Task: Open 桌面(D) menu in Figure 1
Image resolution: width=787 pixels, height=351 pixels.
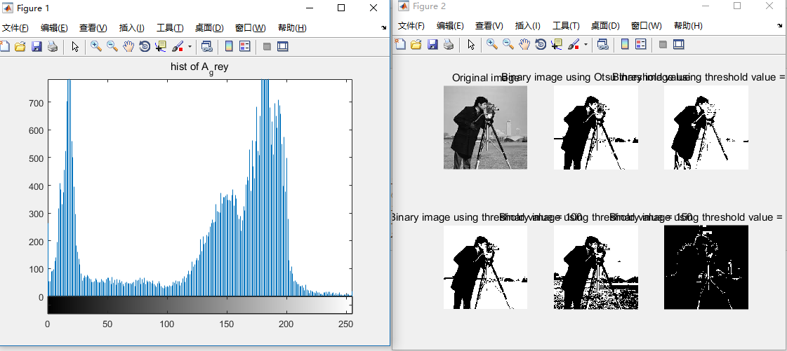Action: [209, 28]
